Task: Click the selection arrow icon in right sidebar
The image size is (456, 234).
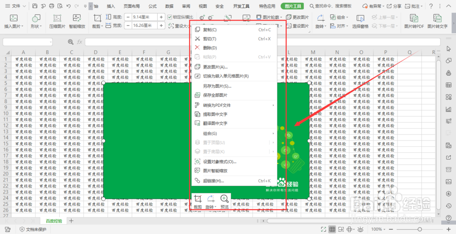Action: 449,49
